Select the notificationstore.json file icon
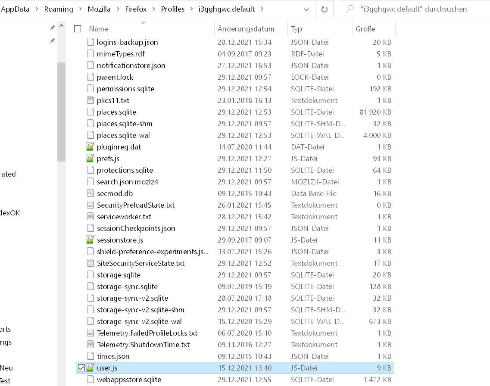490x386 pixels. (x=91, y=65)
